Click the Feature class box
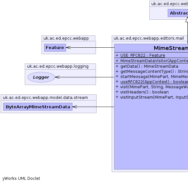 click(x=55, y=48)
